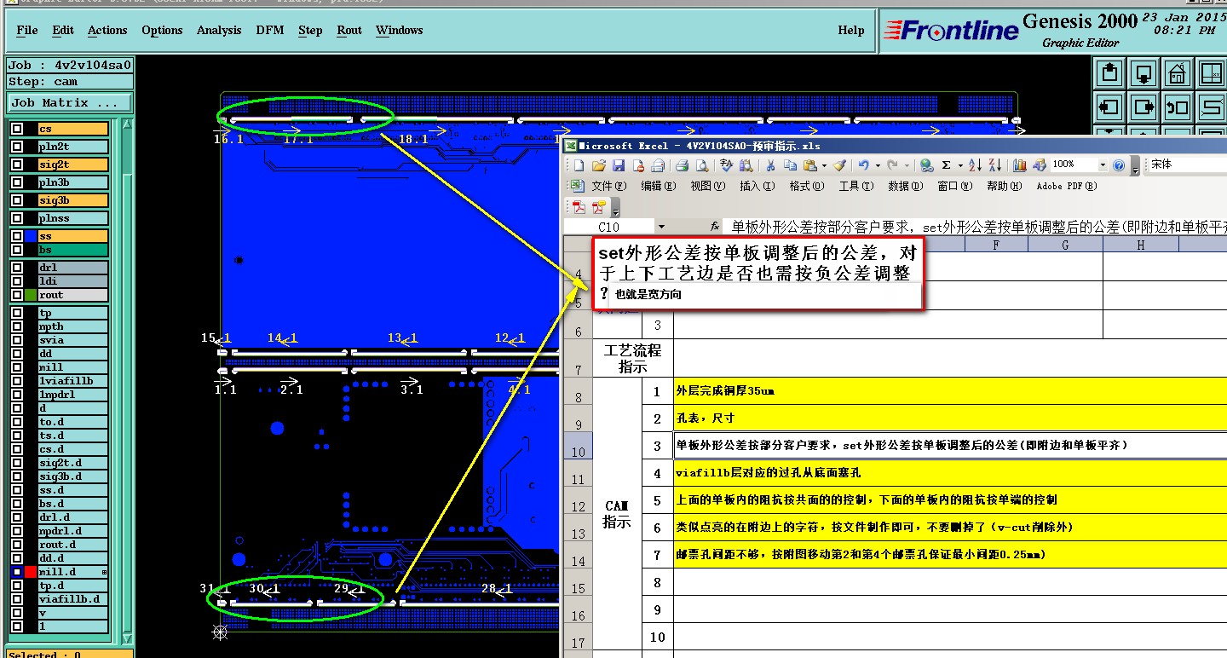
Task: Click the previous view undo icon in Genesis
Action: tap(1178, 107)
